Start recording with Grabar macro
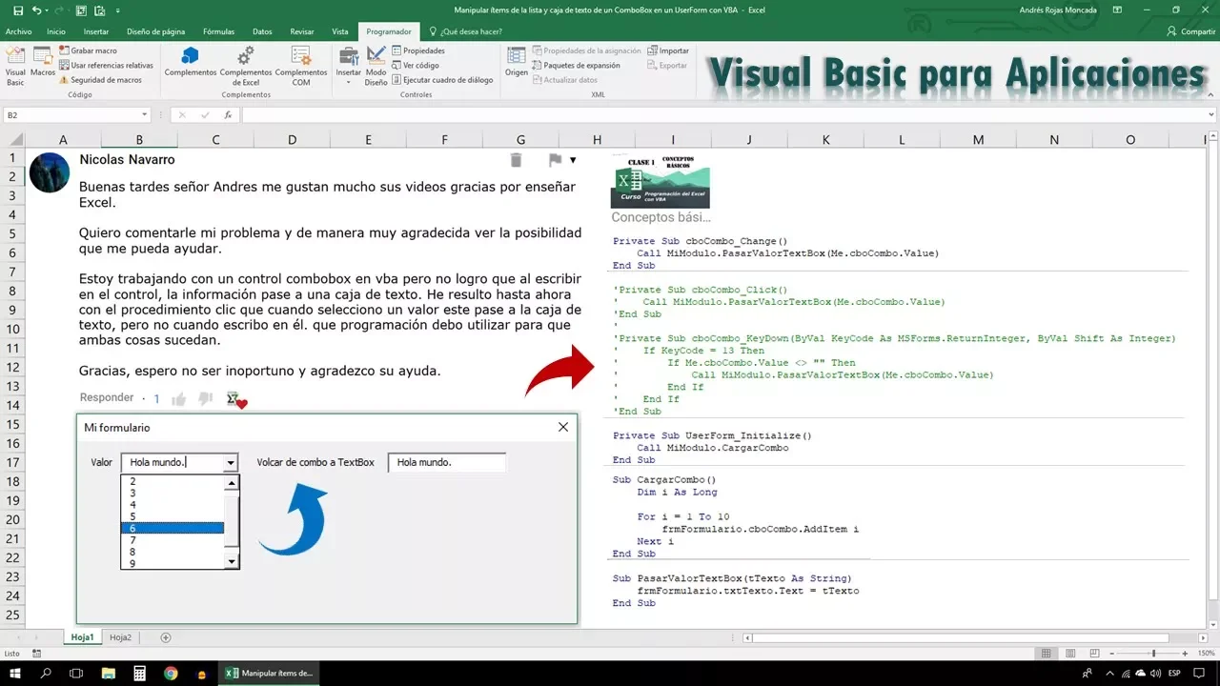 click(x=89, y=50)
